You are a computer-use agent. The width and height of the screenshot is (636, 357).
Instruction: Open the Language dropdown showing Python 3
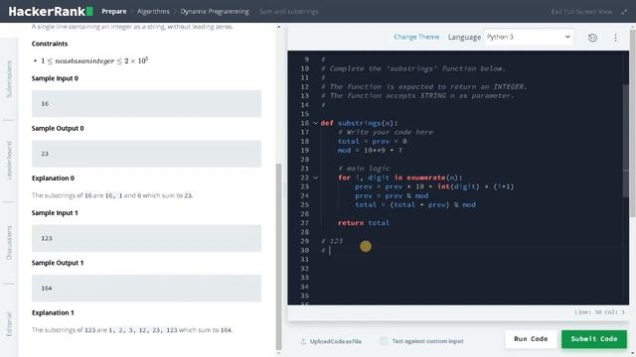tap(529, 37)
